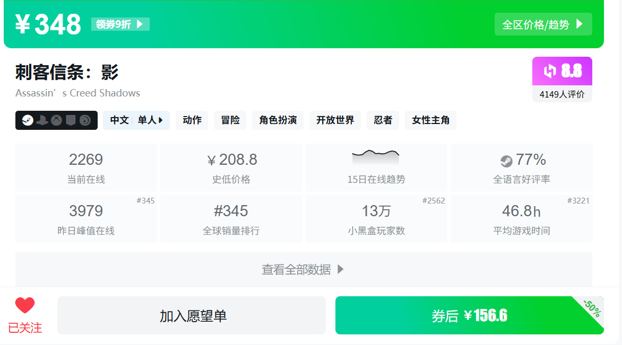The height and width of the screenshot is (345, 622).
Task: Click the 13万 小黑盒玩家数 stat
Action: (376, 219)
